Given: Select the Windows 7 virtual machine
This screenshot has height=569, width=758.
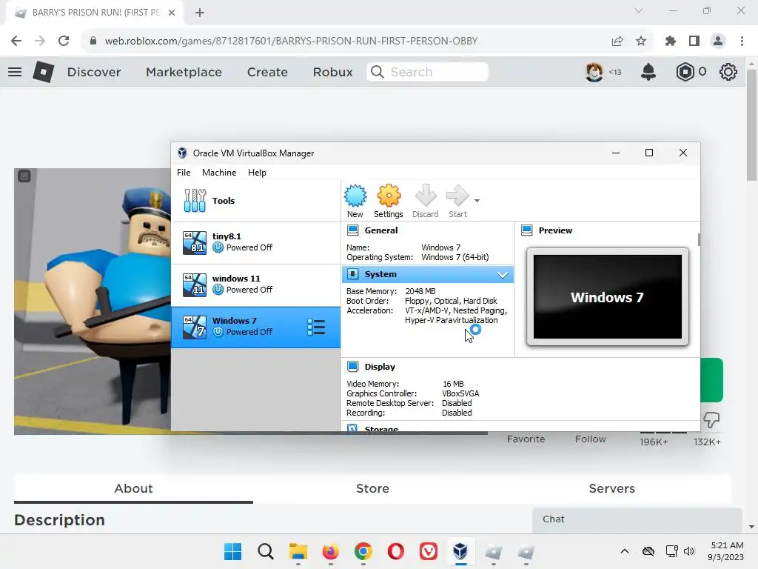Looking at the screenshot, I should click(255, 327).
